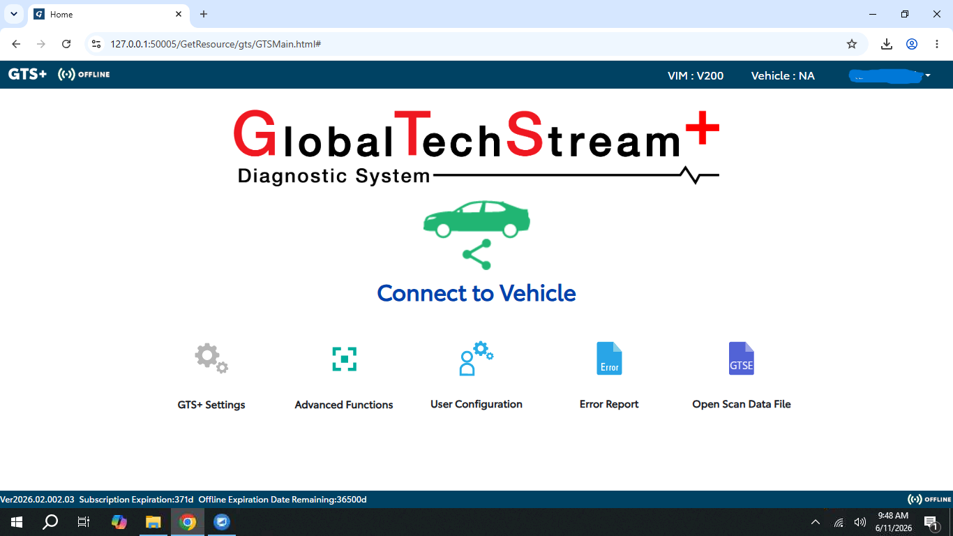
Task: Open Task View on taskbar
Action: point(84,522)
